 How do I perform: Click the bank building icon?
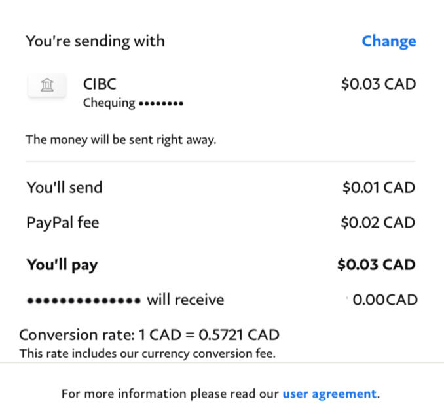(46, 85)
